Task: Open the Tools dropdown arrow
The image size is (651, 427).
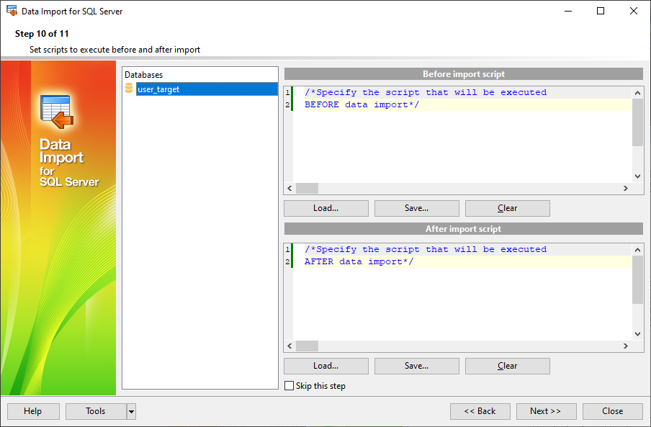Action: click(x=131, y=411)
